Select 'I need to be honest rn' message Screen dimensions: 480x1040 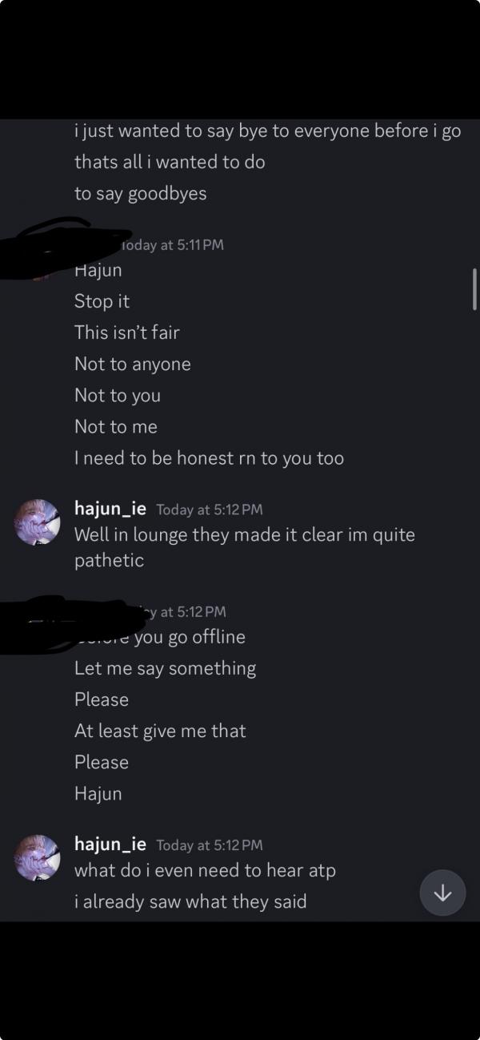[x=209, y=458]
